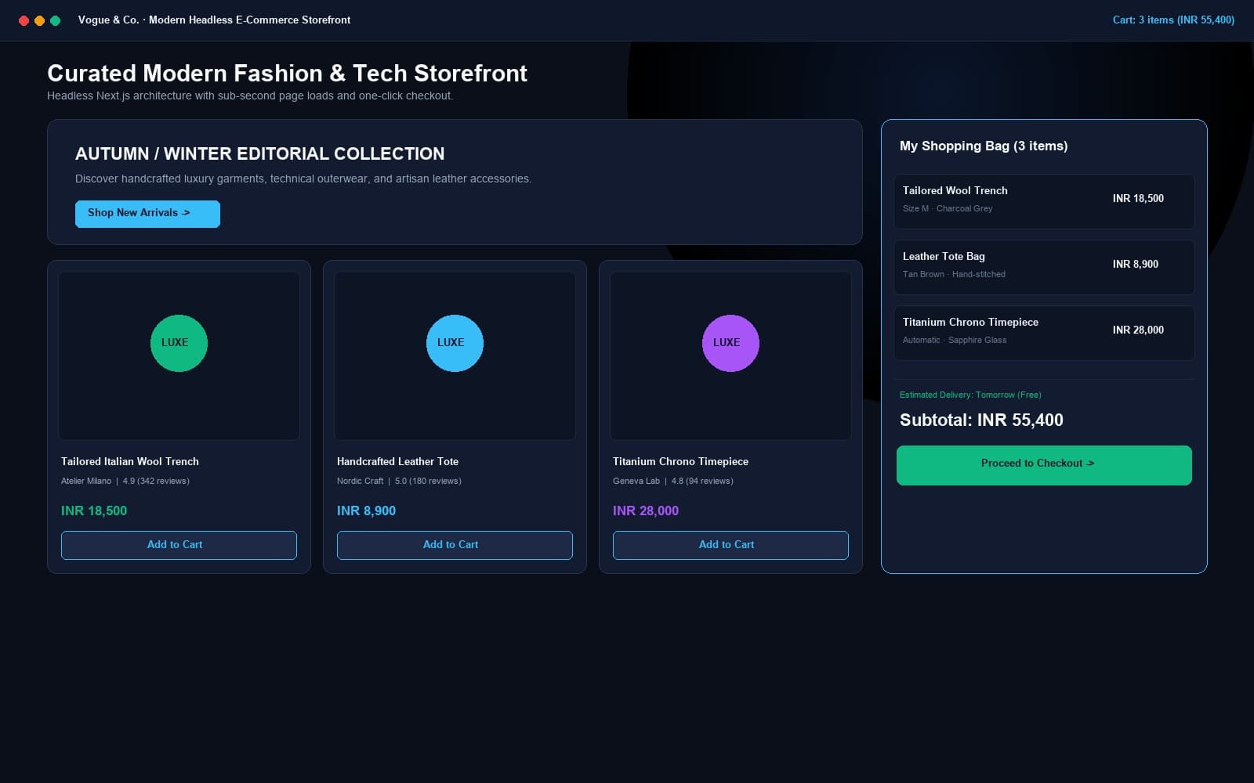Click the INR 28,000 purple product price

[x=646, y=511]
